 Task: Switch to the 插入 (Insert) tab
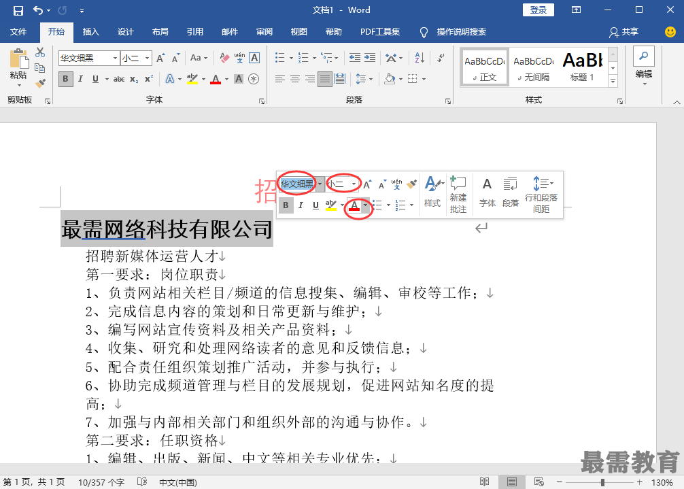coord(90,32)
